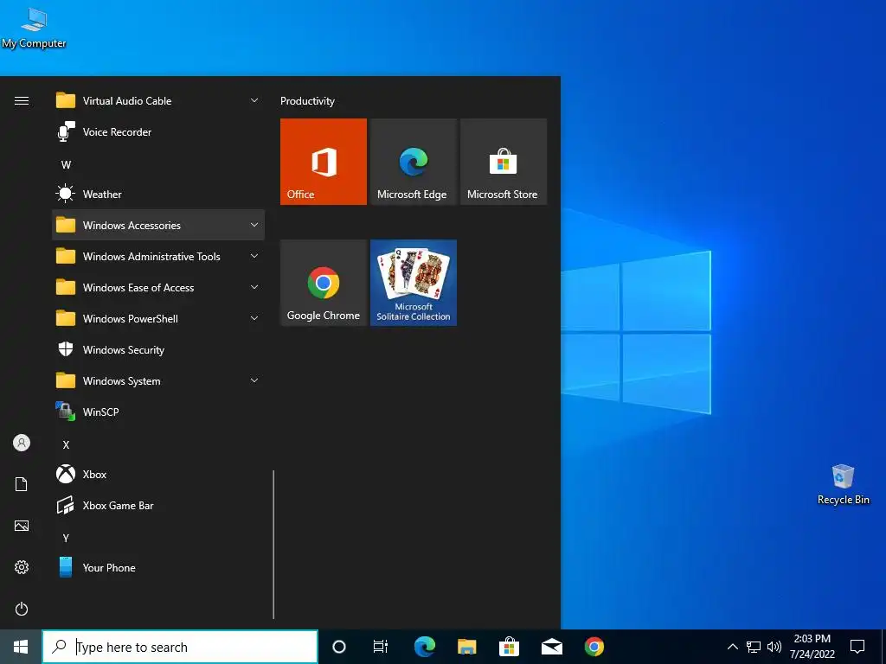Open Microsoft Store from the taskbar
The width and height of the screenshot is (886, 664).
coord(509,647)
